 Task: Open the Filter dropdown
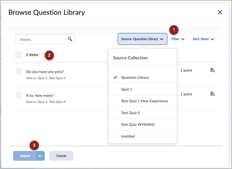coord(178,39)
